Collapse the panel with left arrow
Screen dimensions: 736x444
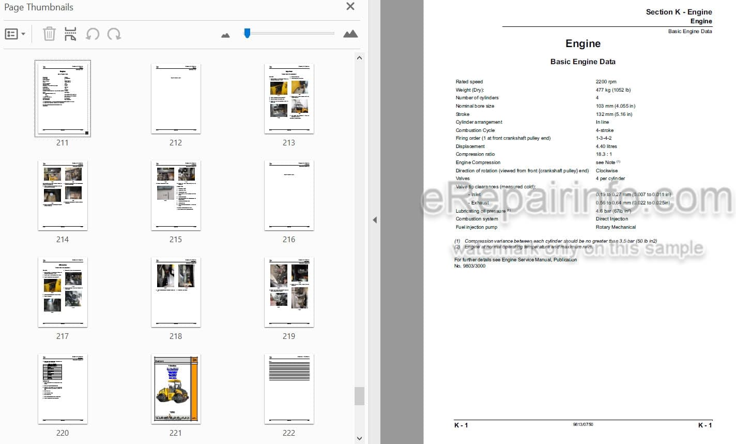point(375,220)
